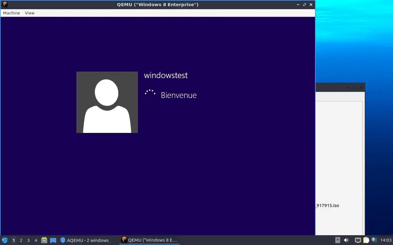Click the show desktop taskbar icon
The image size is (393, 245).
click(x=53, y=240)
